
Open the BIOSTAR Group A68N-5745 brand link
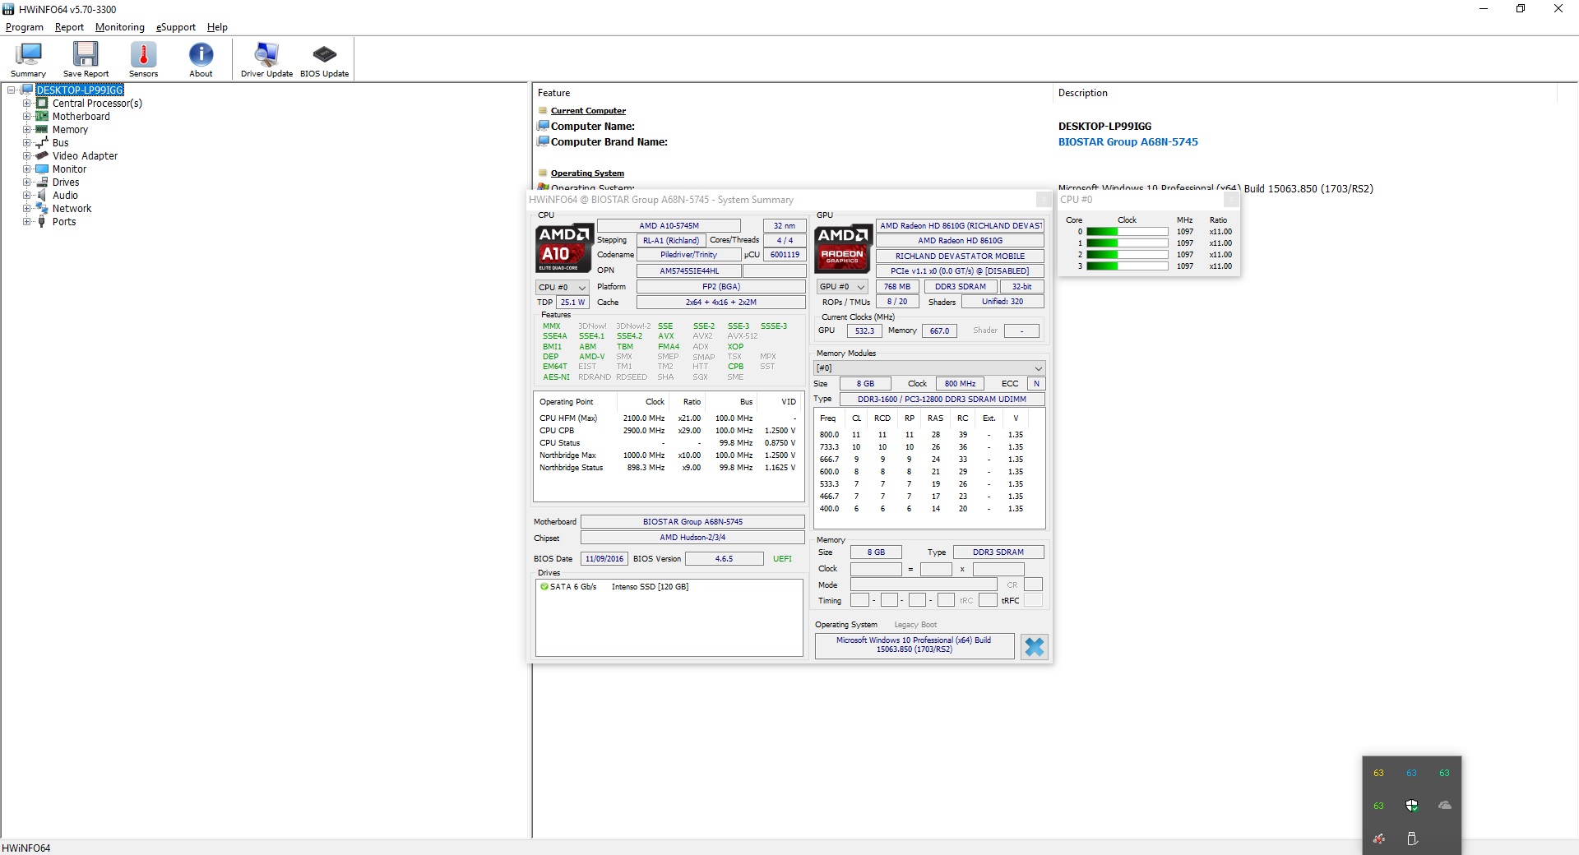[x=1128, y=142]
